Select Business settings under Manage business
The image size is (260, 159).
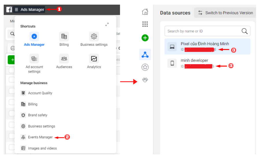click(41, 126)
